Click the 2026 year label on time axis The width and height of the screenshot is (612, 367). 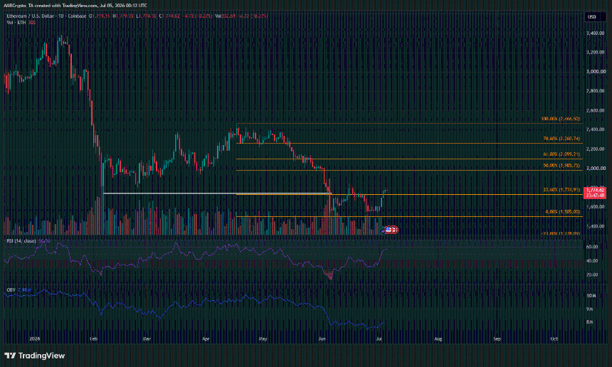click(35, 339)
